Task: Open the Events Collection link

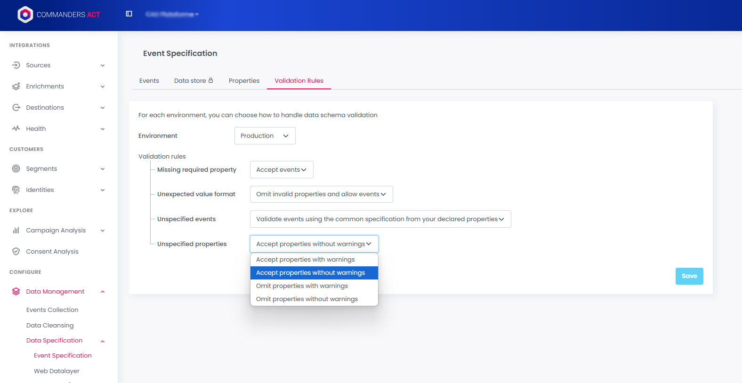Action: click(x=52, y=310)
